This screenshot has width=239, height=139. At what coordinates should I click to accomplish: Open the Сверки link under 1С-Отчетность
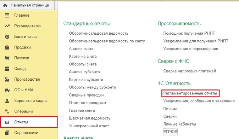(170, 116)
